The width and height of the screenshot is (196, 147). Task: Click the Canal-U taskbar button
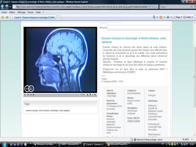[x=94, y=144]
